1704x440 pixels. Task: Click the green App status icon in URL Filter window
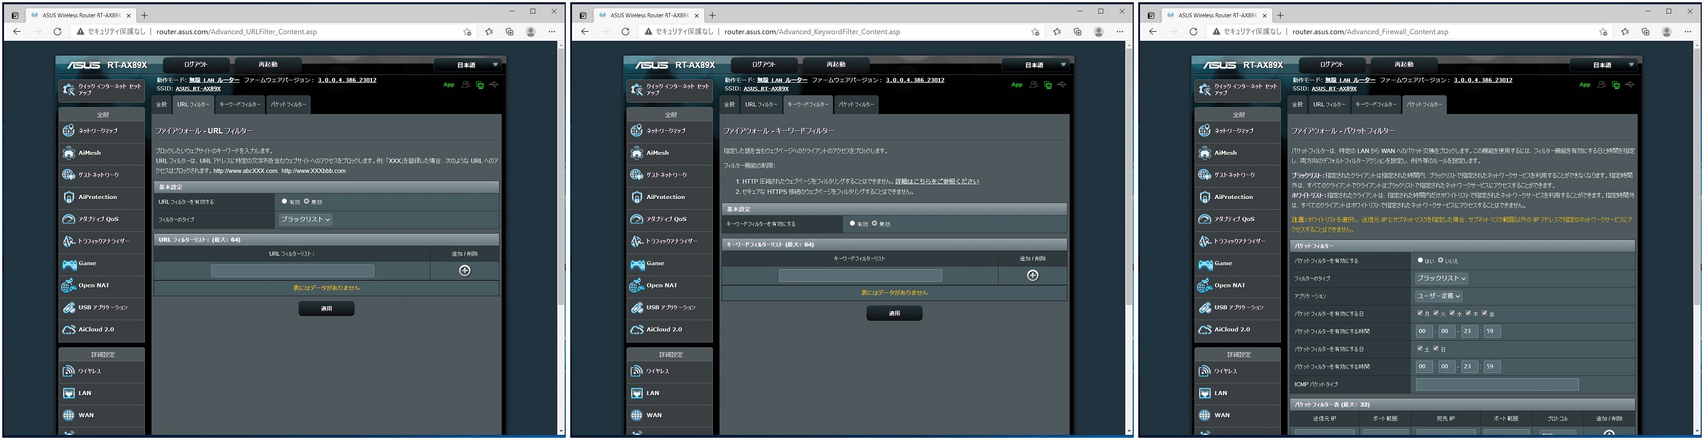(449, 84)
